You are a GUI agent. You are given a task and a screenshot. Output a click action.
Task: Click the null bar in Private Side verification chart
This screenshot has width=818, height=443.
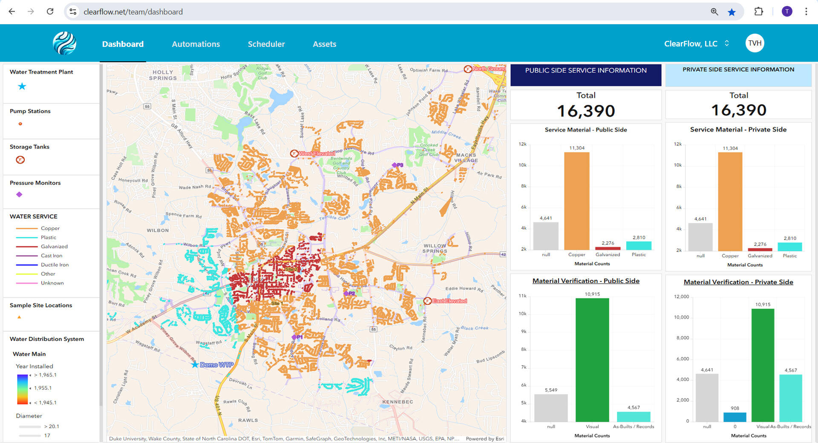tap(707, 398)
